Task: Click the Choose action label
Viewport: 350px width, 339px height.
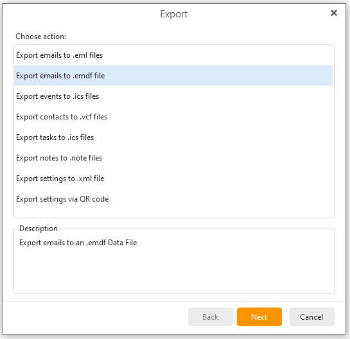Action: (41, 37)
